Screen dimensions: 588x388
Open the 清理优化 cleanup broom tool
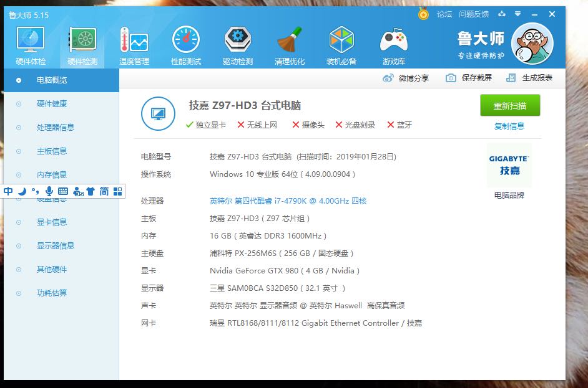click(x=289, y=45)
